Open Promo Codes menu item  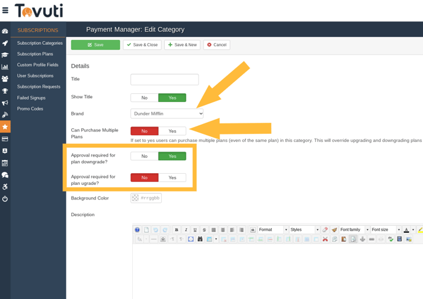[30, 109]
